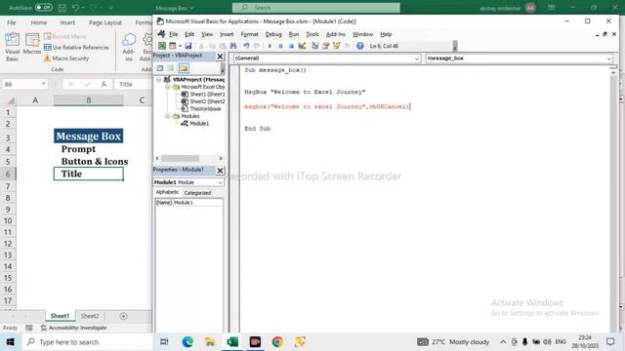625x351 pixels.
Task: Click Windows Start button
Action: click(x=11, y=342)
